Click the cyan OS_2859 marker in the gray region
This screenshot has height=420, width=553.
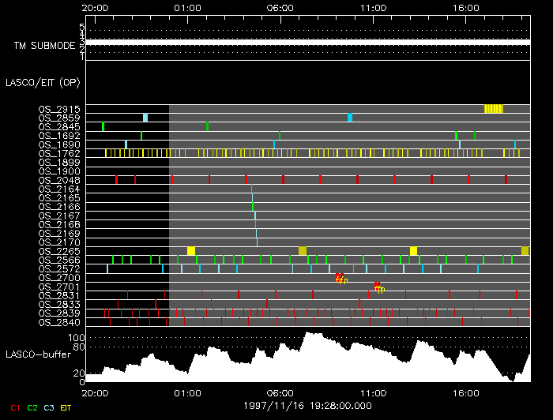coord(350,118)
